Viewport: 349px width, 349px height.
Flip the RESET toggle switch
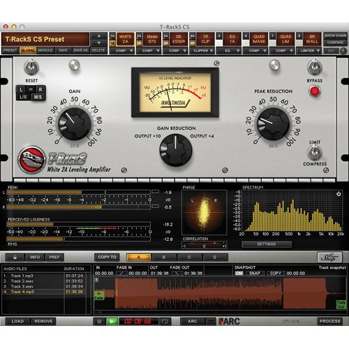click(x=31, y=67)
